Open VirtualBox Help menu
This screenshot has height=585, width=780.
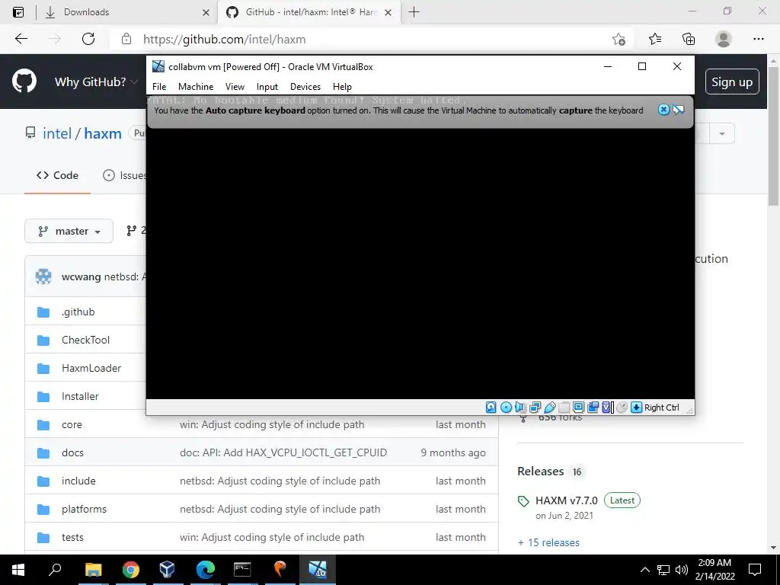tap(342, 87)
